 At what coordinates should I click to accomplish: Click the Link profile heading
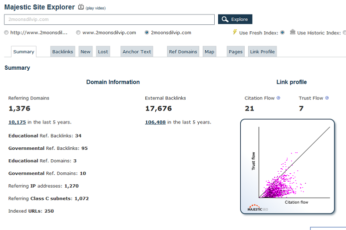click(x=292, y=82)
